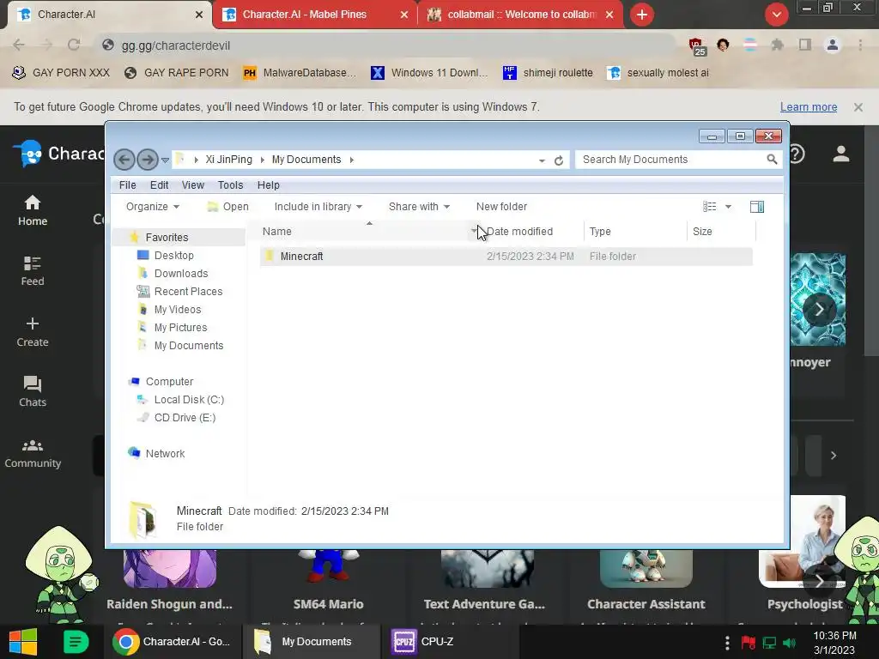This screenshot has width=879, height=659.
Task: Click Xi JinPing in the address breadcrumb
Action: [228, 160]
